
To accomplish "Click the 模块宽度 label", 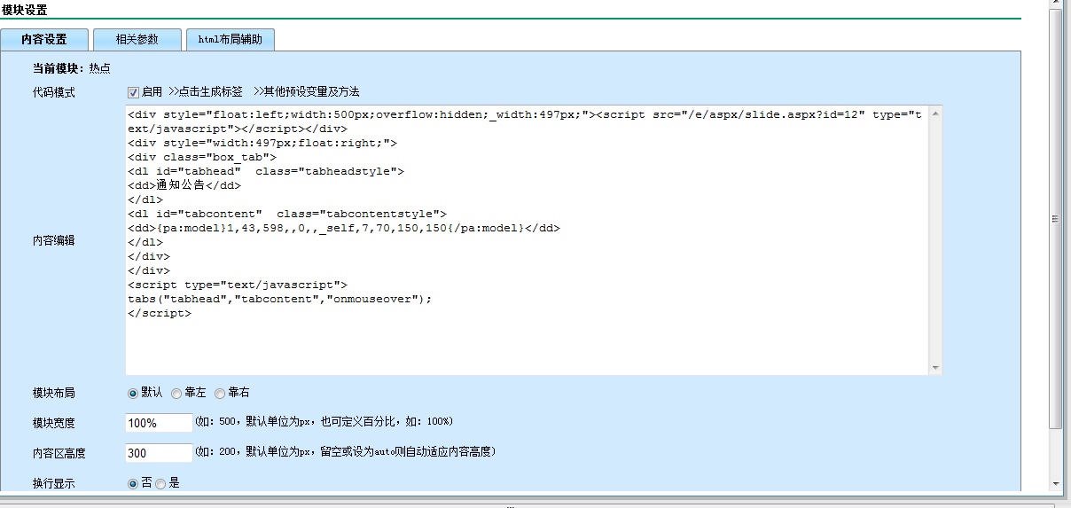I will (x=54, y=423).
